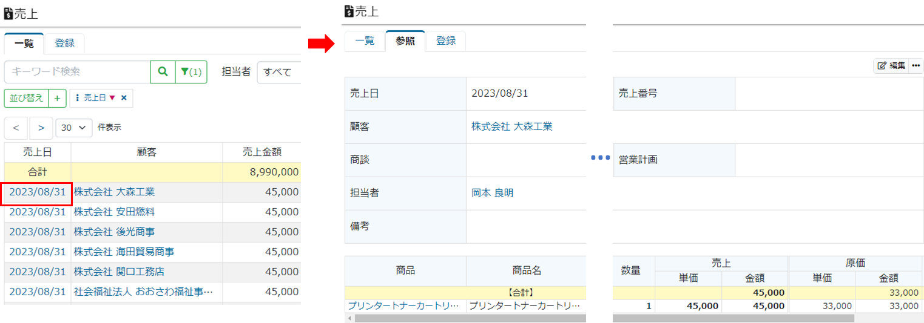
Task: Open 2023/08/31 date link for 海田貿易商事 row
Action: (37, 252)
